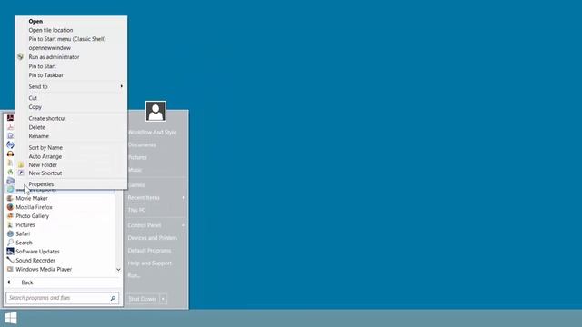Click programs list scroll-down arrow
Image resolution: width=582 pixels, height=327 pixels.
118,270
